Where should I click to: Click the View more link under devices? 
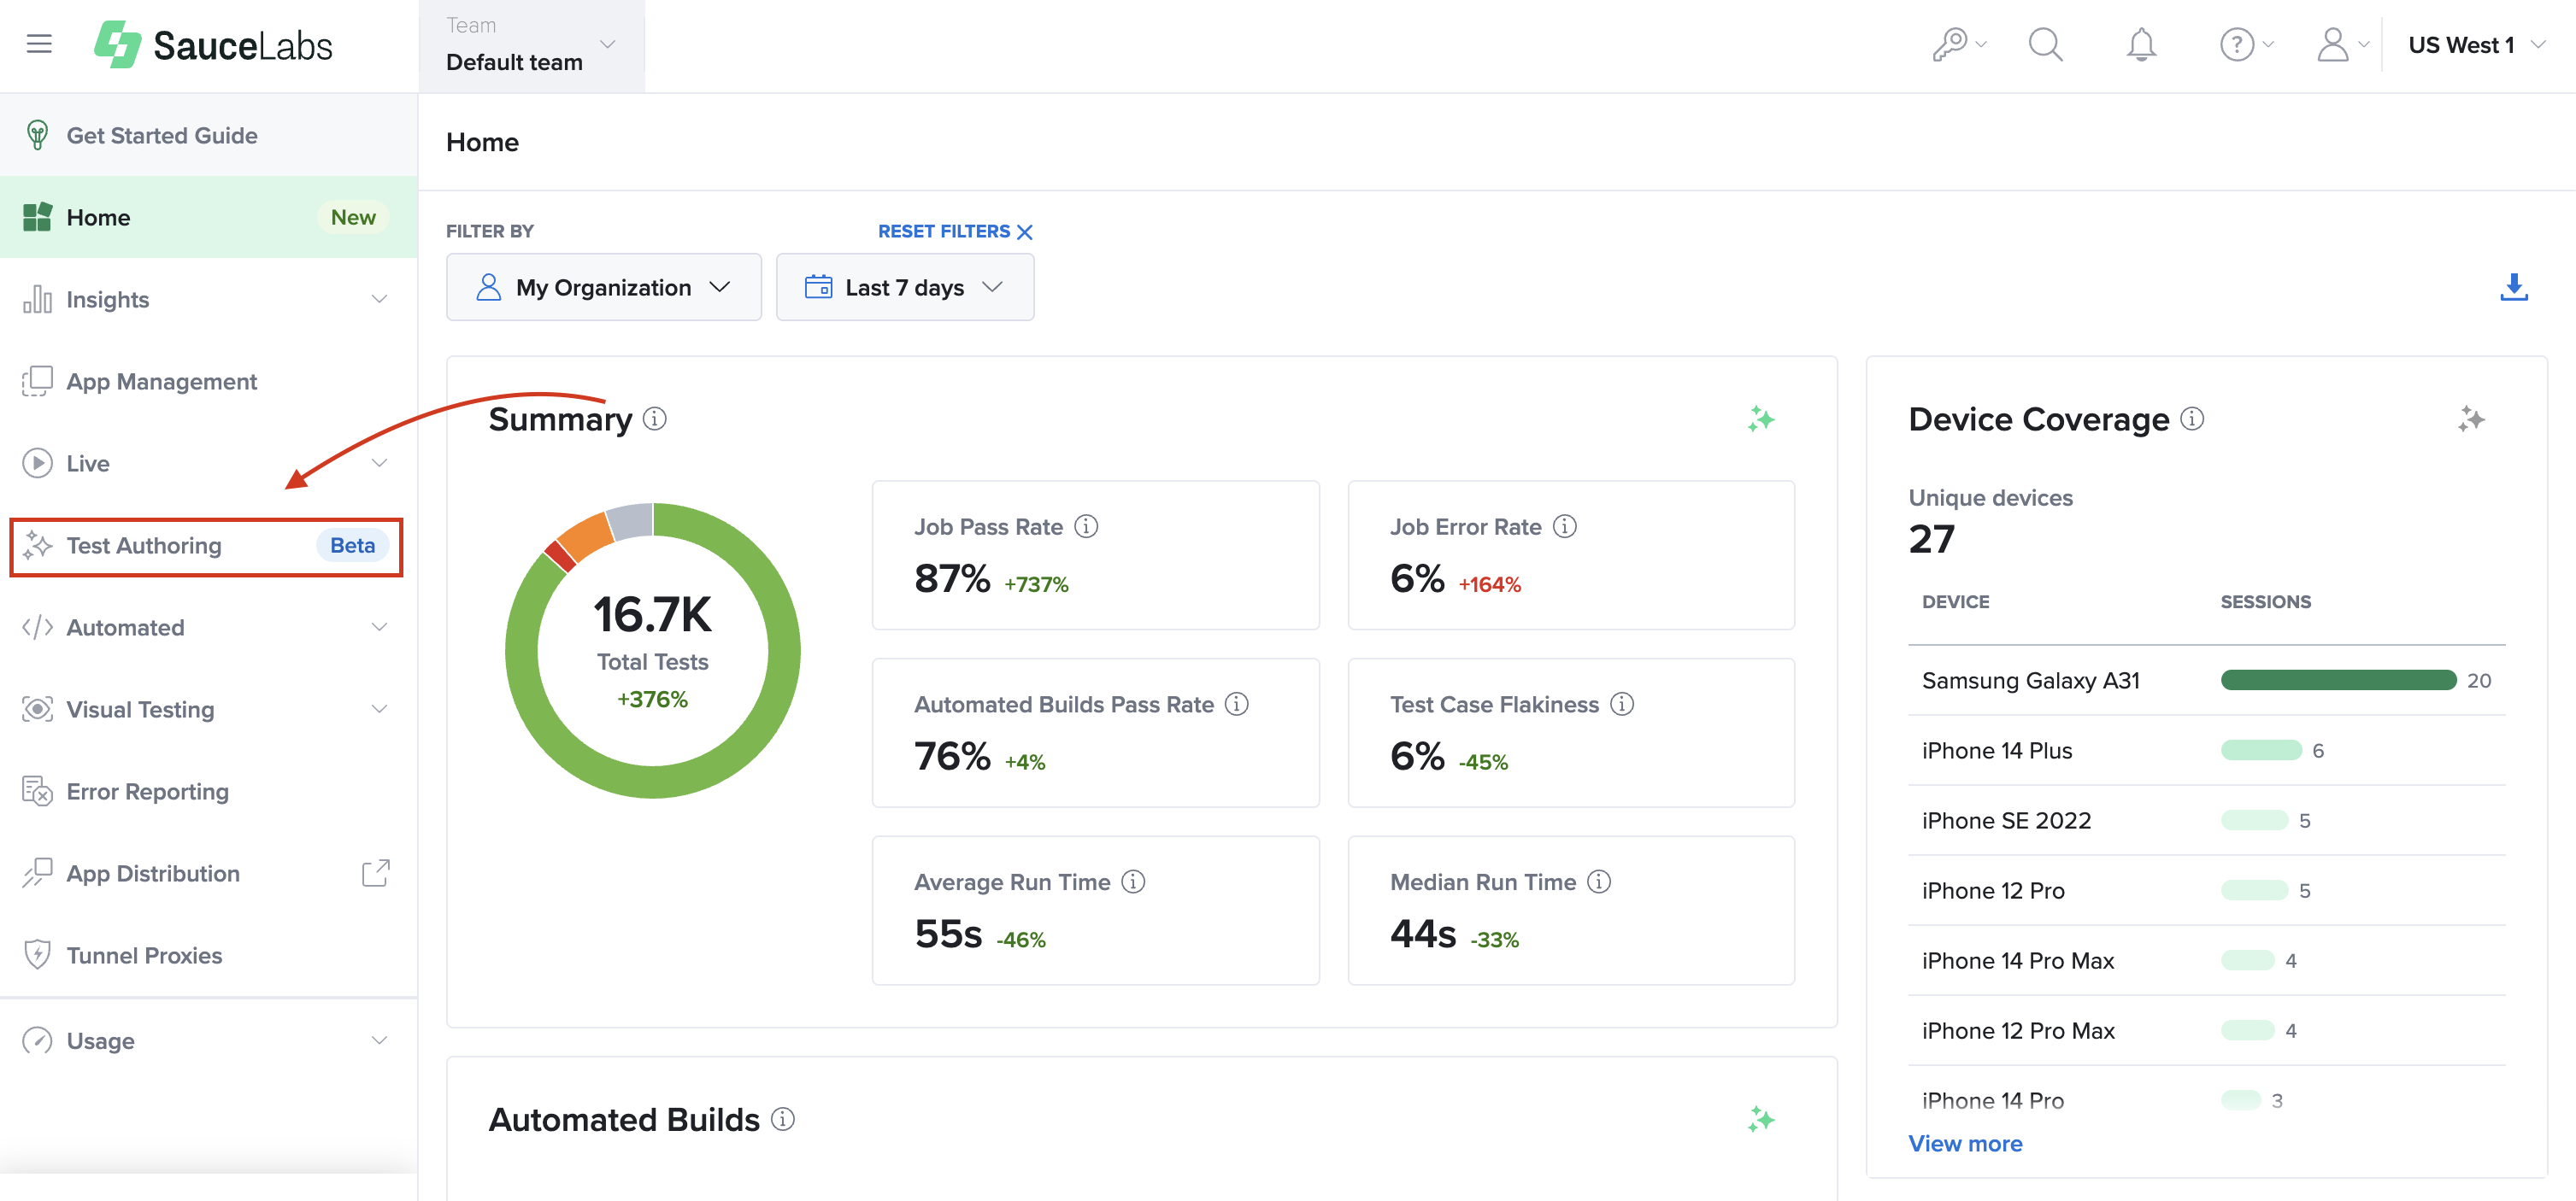(x=1964, y=1142)
